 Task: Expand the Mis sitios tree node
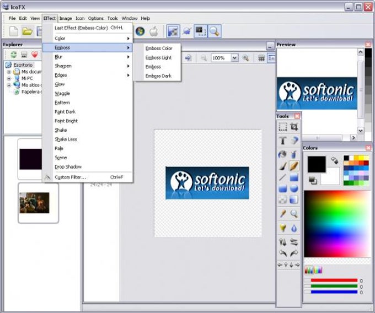click(x=9, y=85)
